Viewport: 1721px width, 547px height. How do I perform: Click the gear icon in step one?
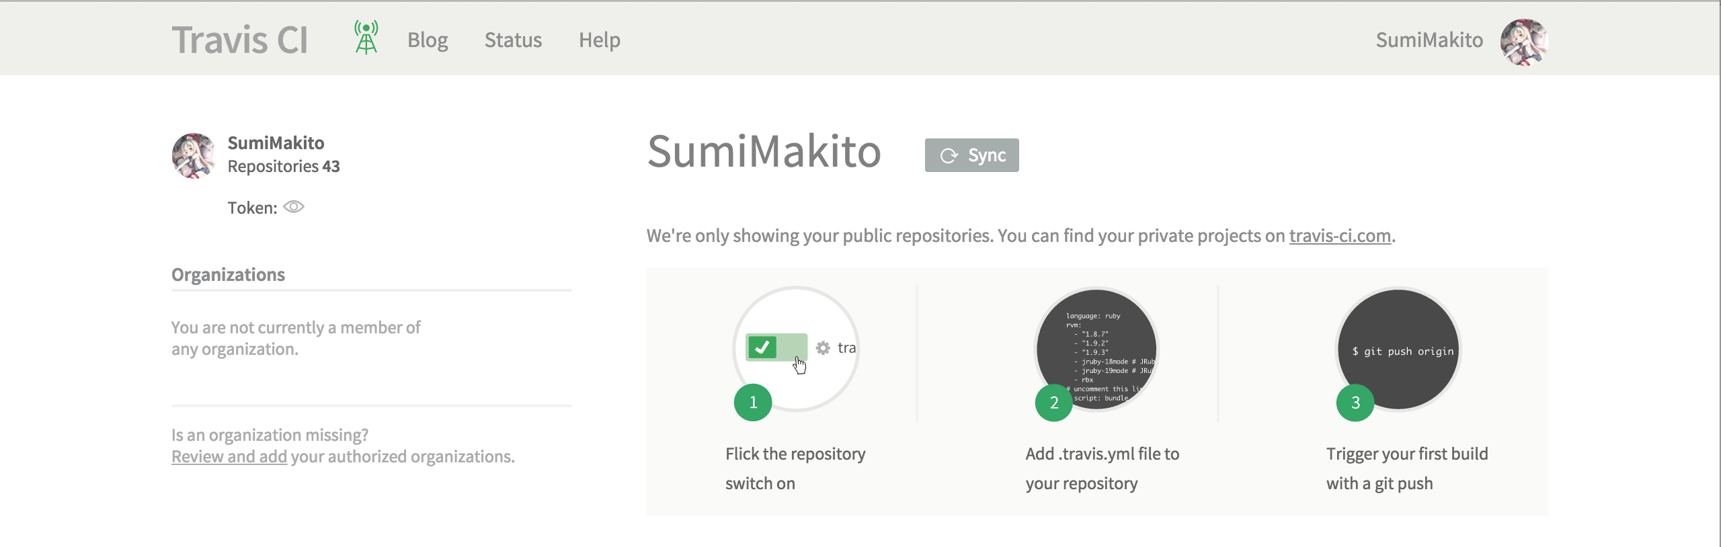(823, 347)
